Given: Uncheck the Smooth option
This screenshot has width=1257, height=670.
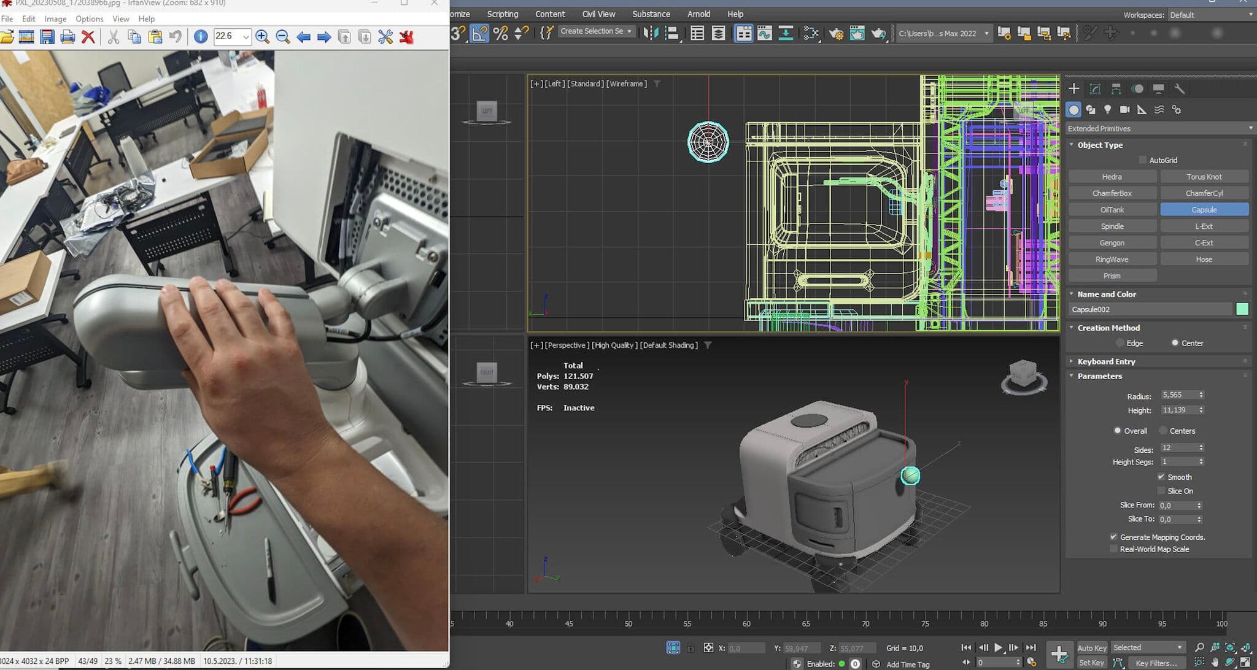Looking at the screenshot, I should (x=1161, y=477).
